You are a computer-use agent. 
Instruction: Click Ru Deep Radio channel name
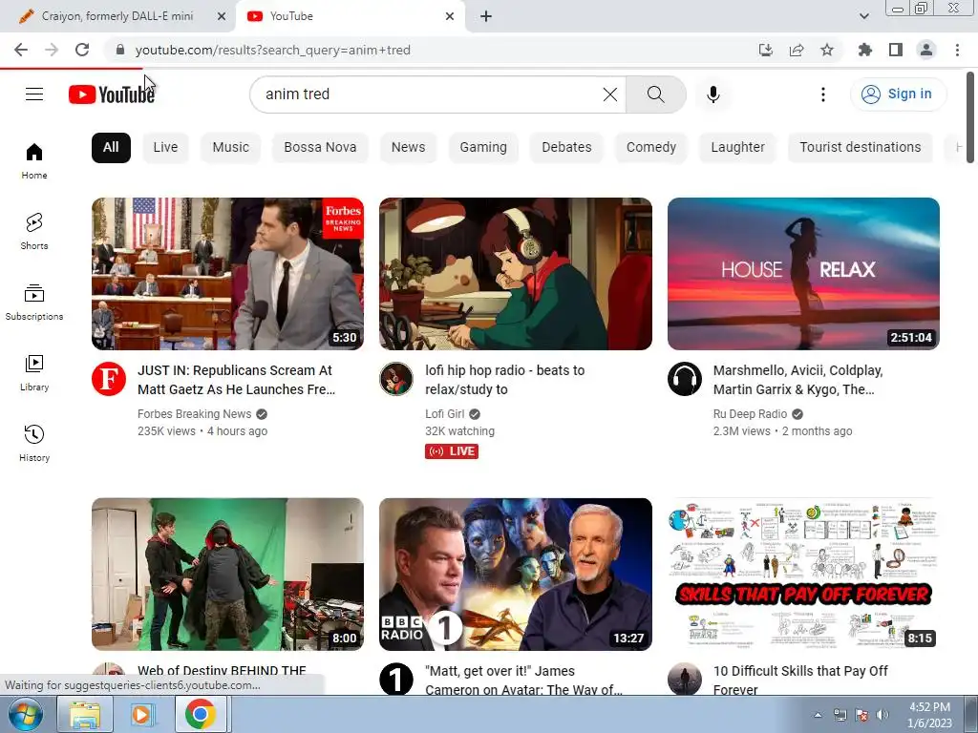[x=750, y=414]
